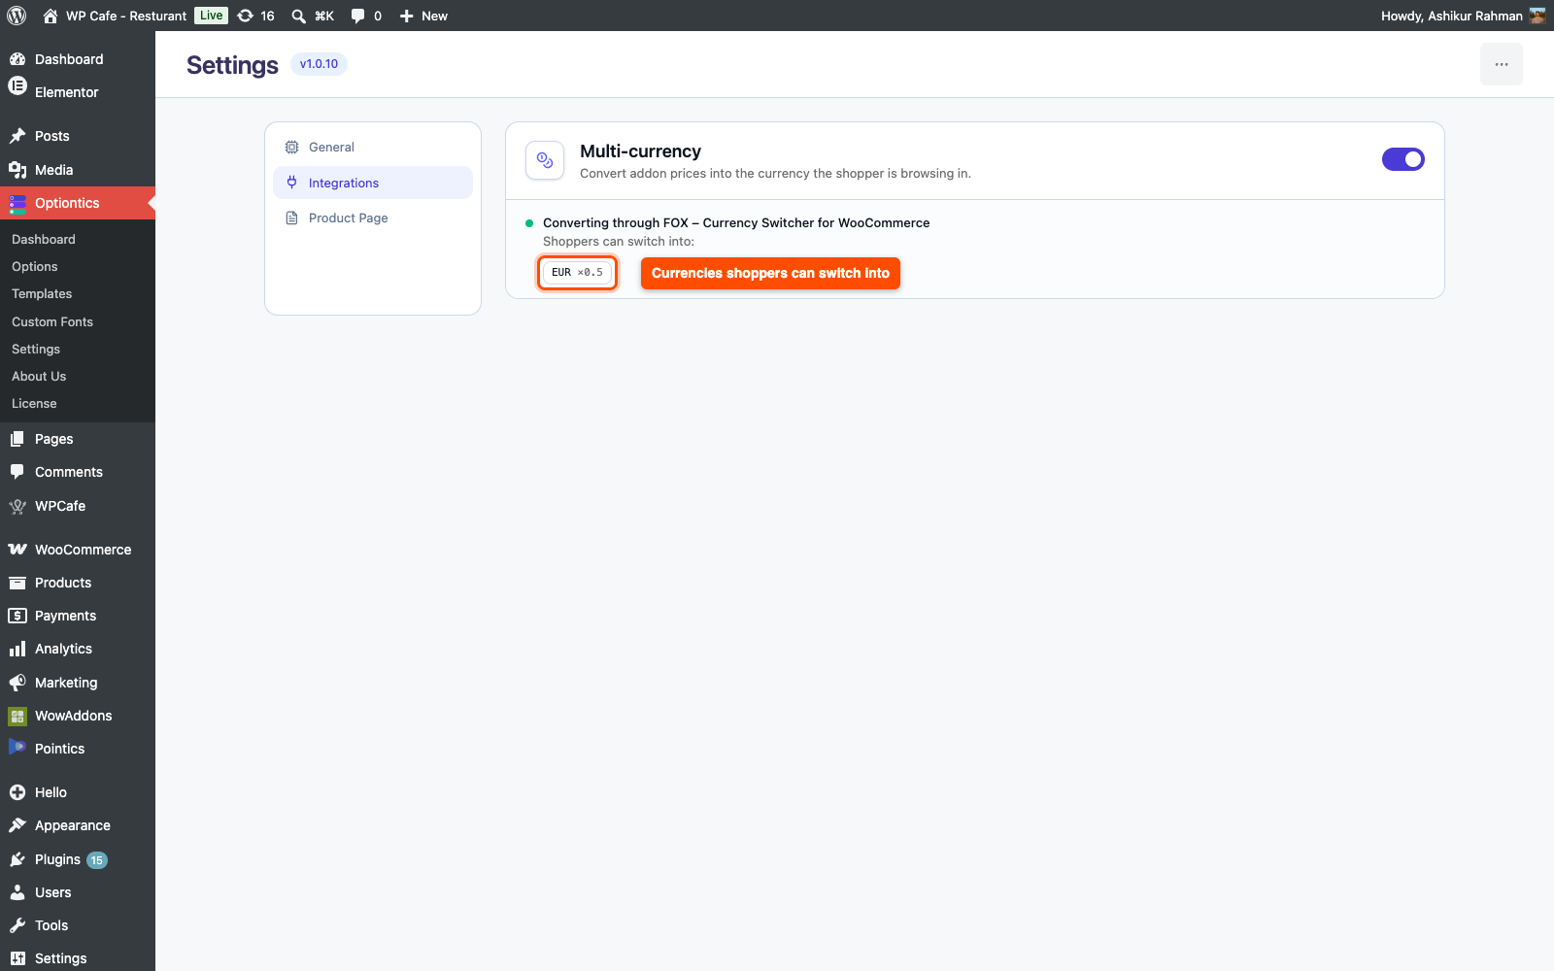Click the green status dot before Converting
1554x971 pixels.
coord(529,223)
